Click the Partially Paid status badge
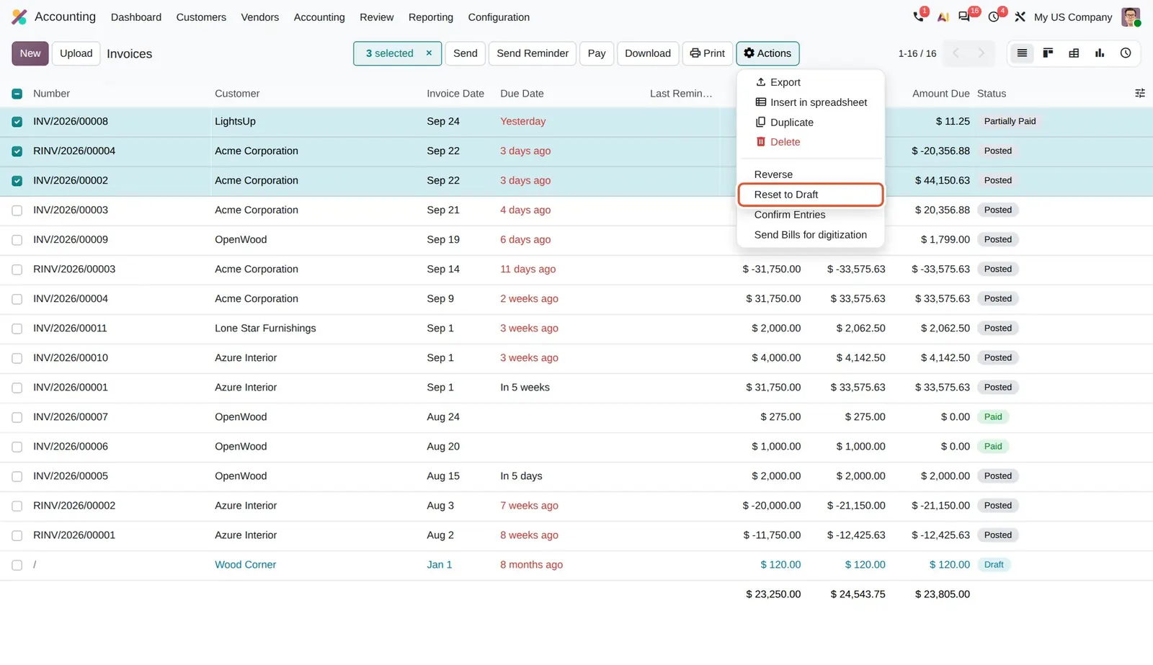The height and width of the screenshot is (665, 1153). click(1010, 122)
